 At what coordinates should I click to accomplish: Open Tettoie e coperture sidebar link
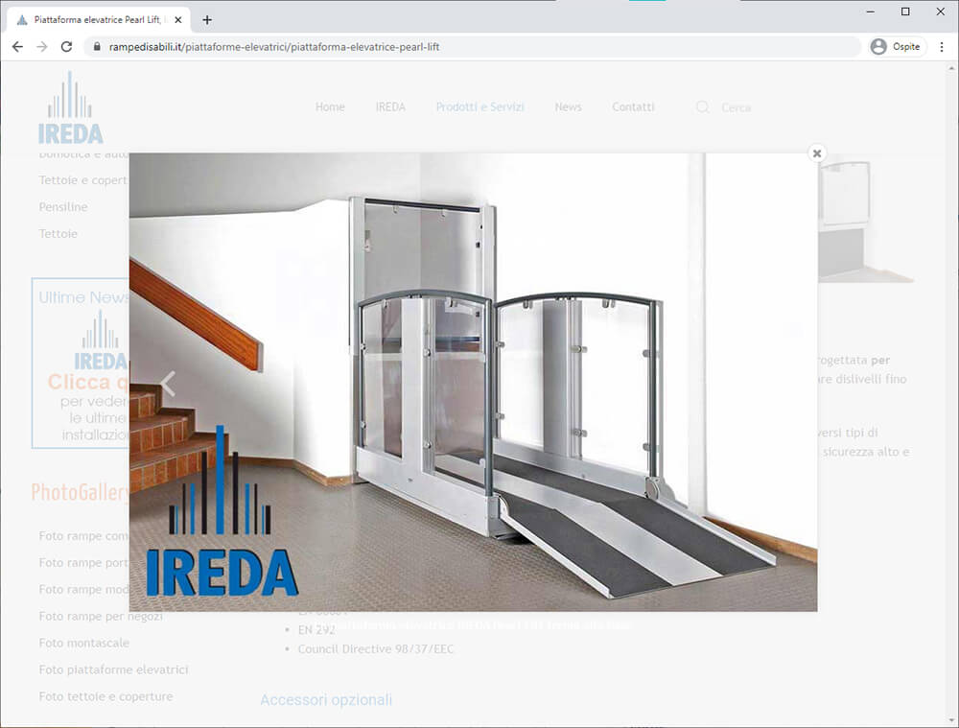pos(83,180)
